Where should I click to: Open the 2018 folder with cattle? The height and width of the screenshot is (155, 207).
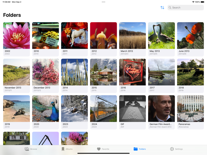[190, 76]
